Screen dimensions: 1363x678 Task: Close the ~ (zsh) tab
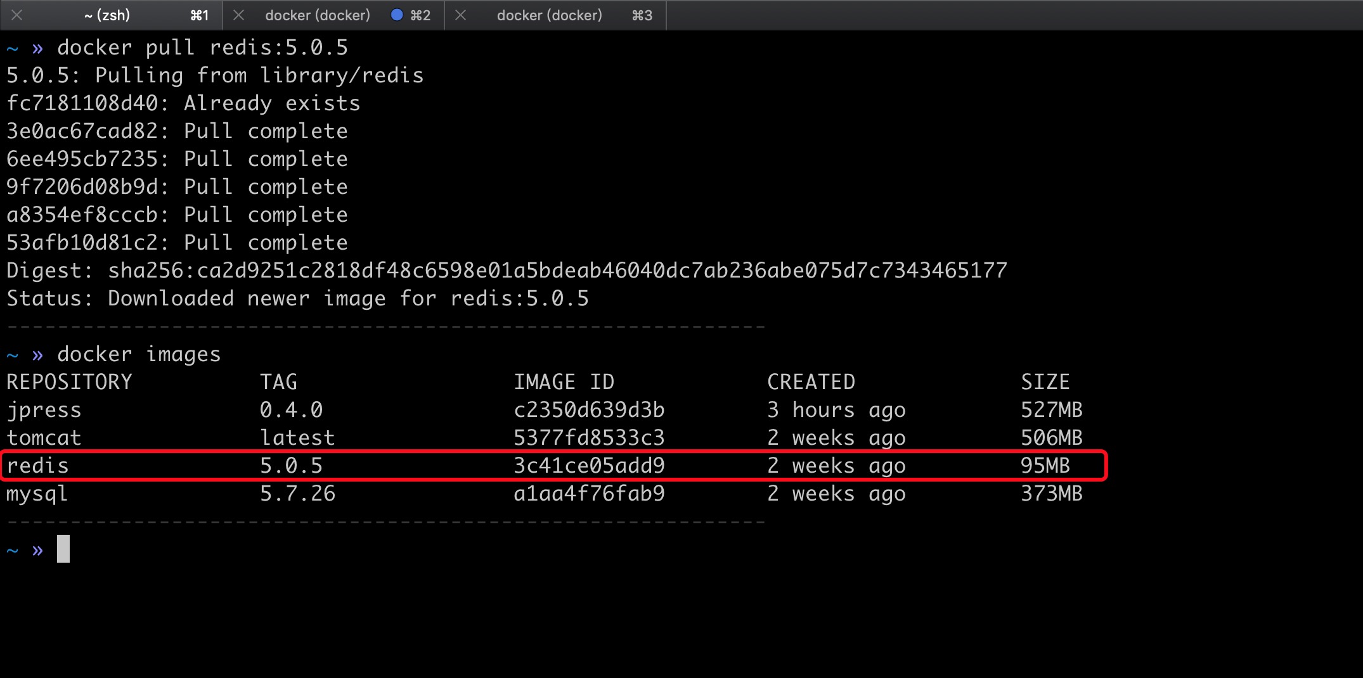[x=17, y=15]
